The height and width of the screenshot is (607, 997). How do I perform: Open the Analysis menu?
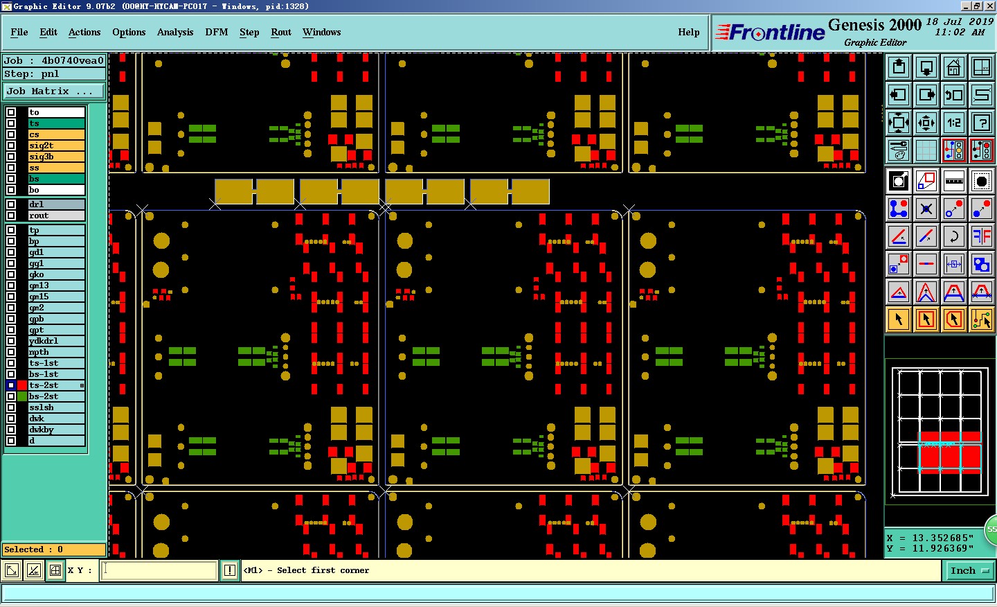(x=175, y=32)
